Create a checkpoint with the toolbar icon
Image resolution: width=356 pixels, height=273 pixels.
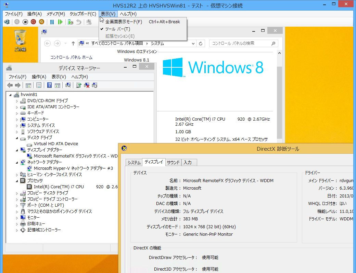point(71,22)
